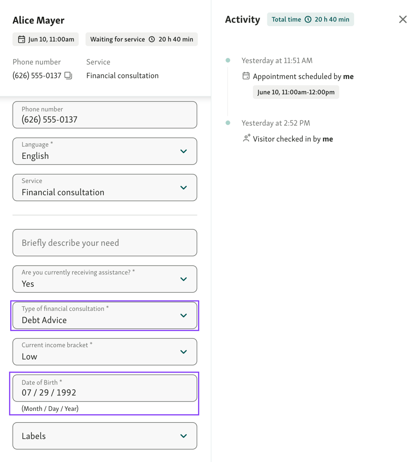Click the calendar icon beside Appointment scheduled entry

(x=246, y=75)
